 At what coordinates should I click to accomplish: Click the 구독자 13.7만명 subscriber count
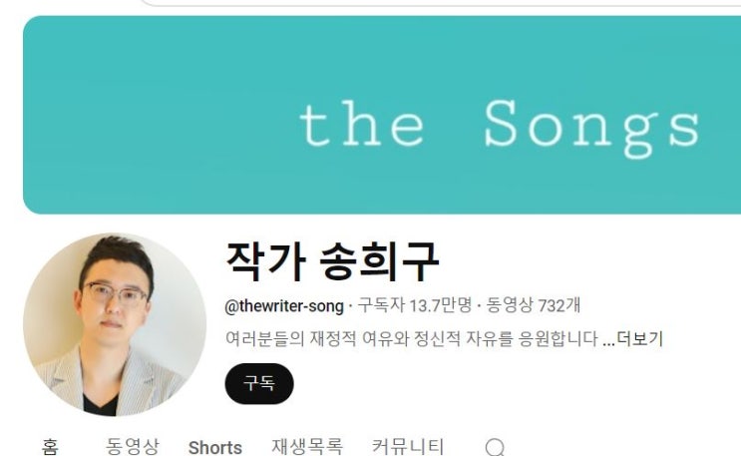415,305
